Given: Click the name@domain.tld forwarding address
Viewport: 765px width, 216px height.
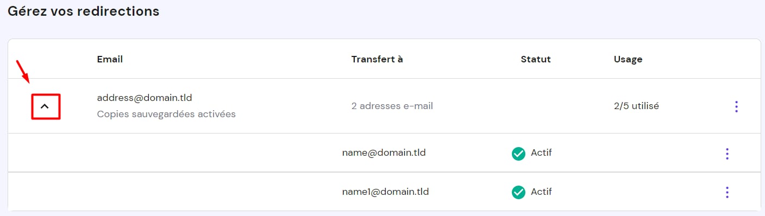Looking at the screenshot, I should point(384,153).
